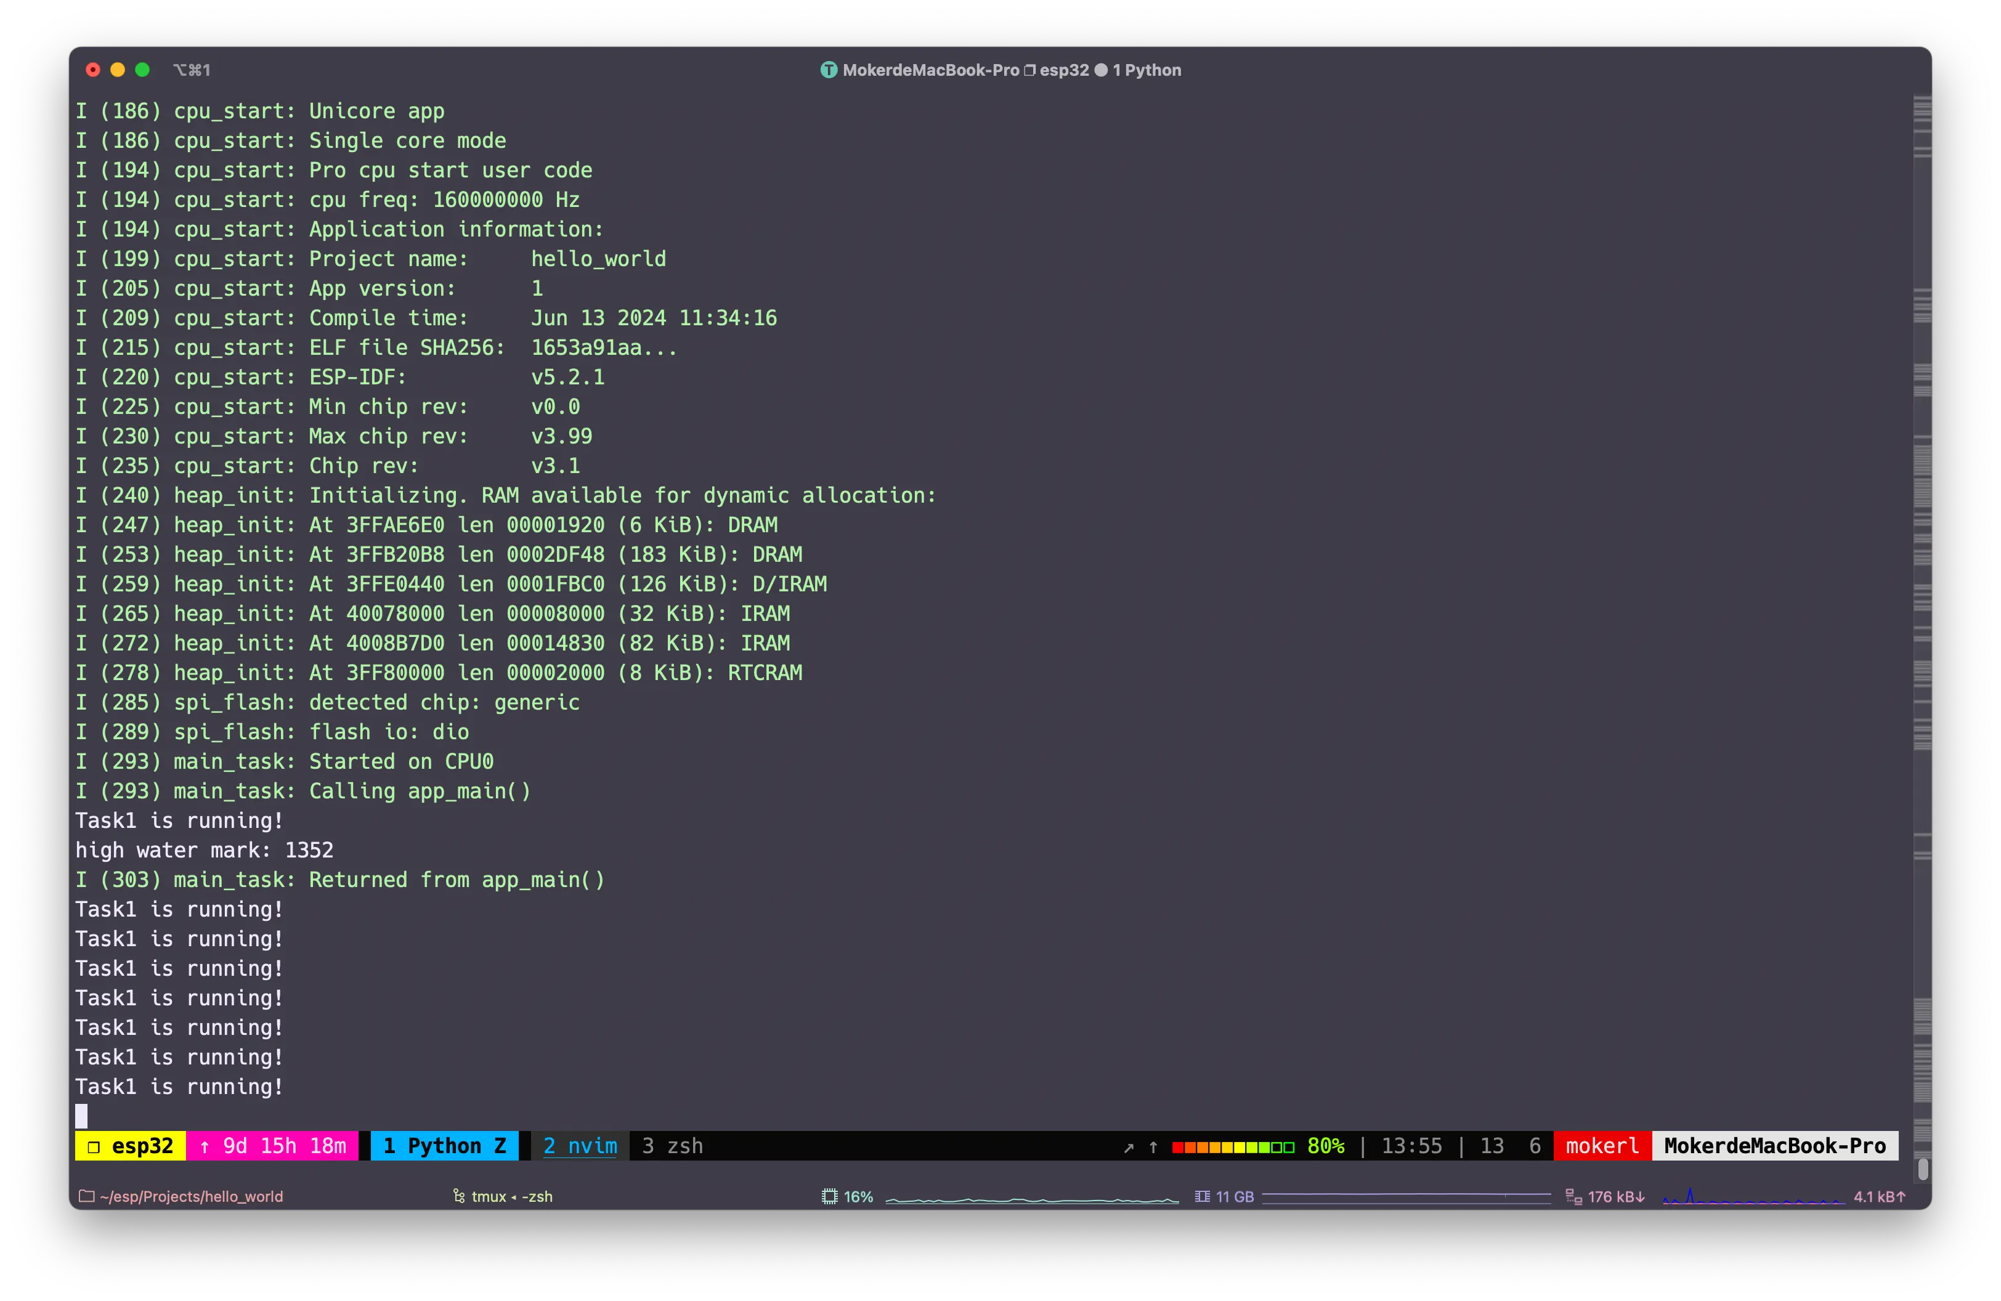Click the heap_init line at 3FFB20B8
2001x1301 pixels.
(439, 554)
